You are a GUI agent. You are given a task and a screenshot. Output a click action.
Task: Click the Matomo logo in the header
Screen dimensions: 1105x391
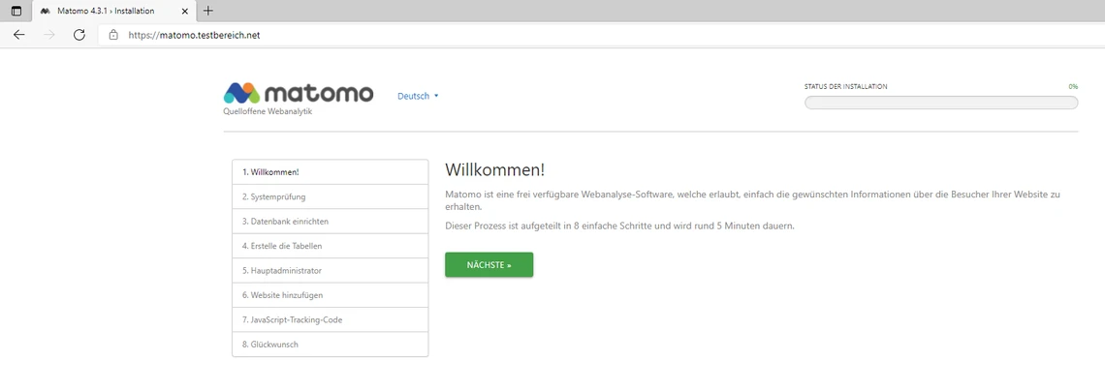[x=298, y=93]
